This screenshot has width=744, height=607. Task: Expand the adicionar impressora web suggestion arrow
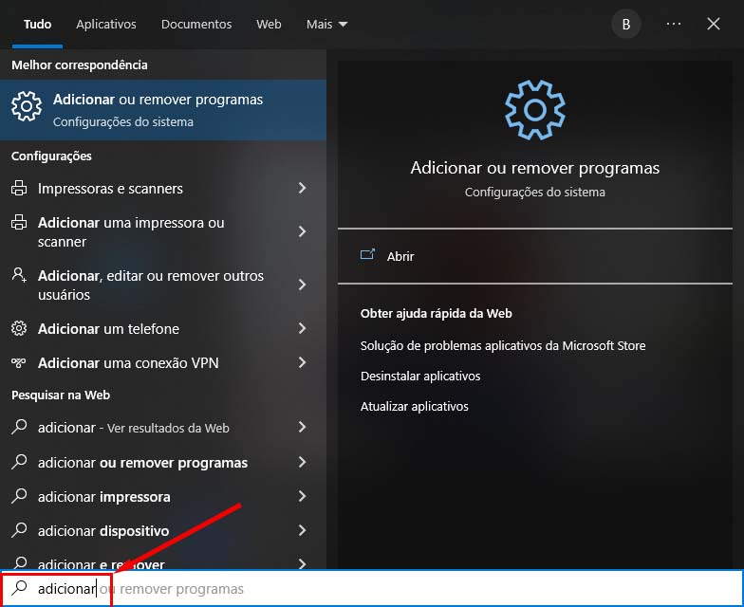pos(302,496)
